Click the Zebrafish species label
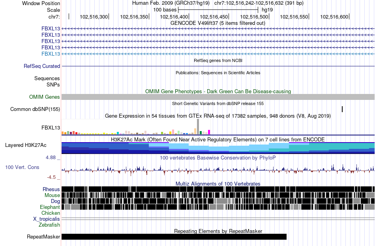The height and width of the screenshot is (246, 375). click(x=49, y=225)
